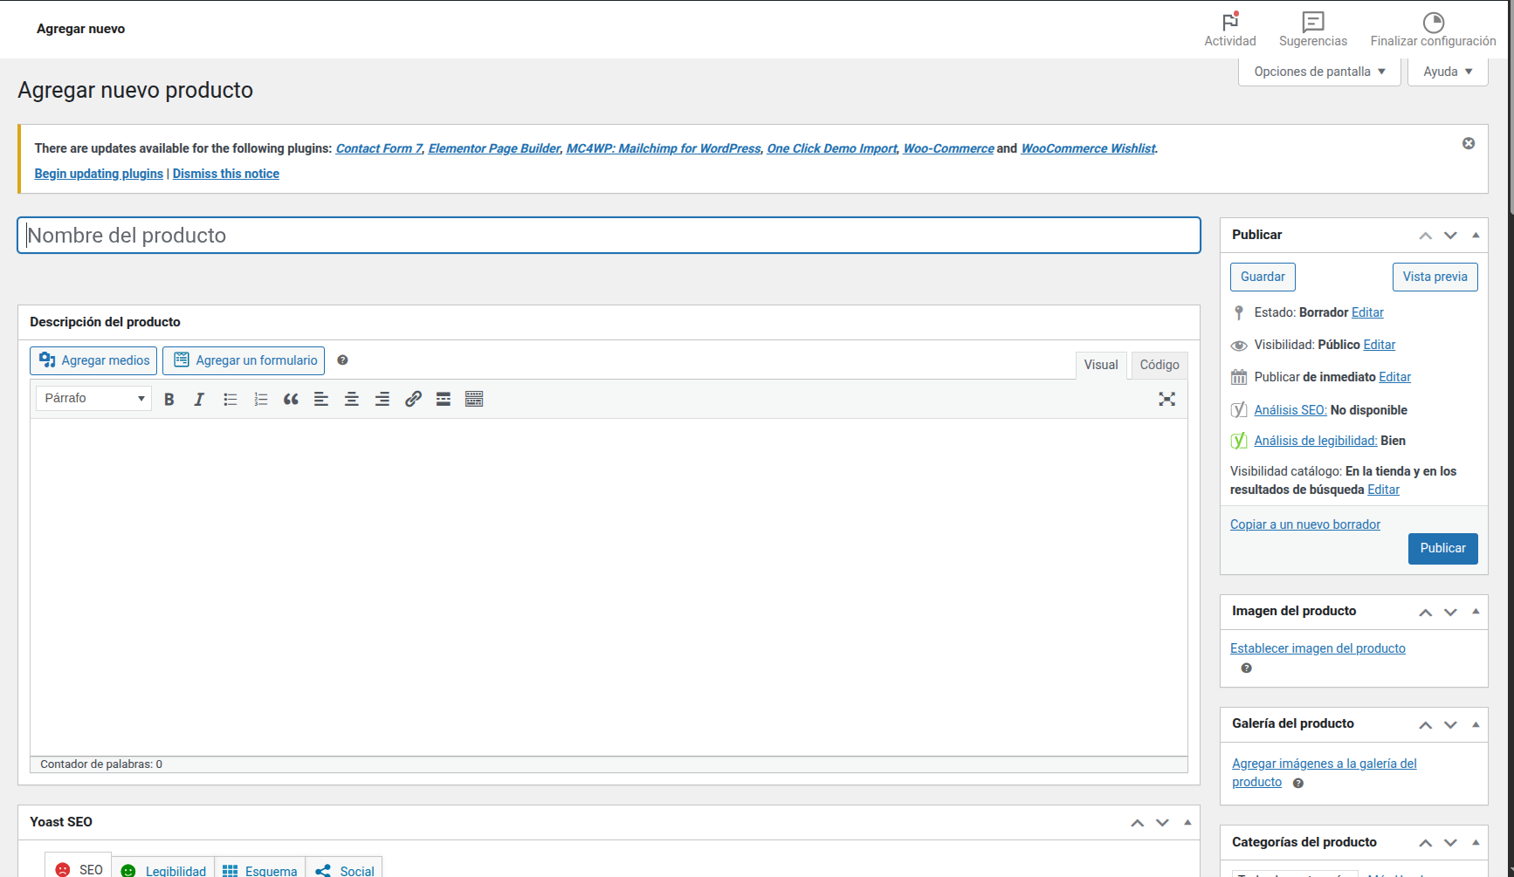Switch to the Código editor tab
Image resolution: width=1514 pixels, height=877 pixels.
1160,365
